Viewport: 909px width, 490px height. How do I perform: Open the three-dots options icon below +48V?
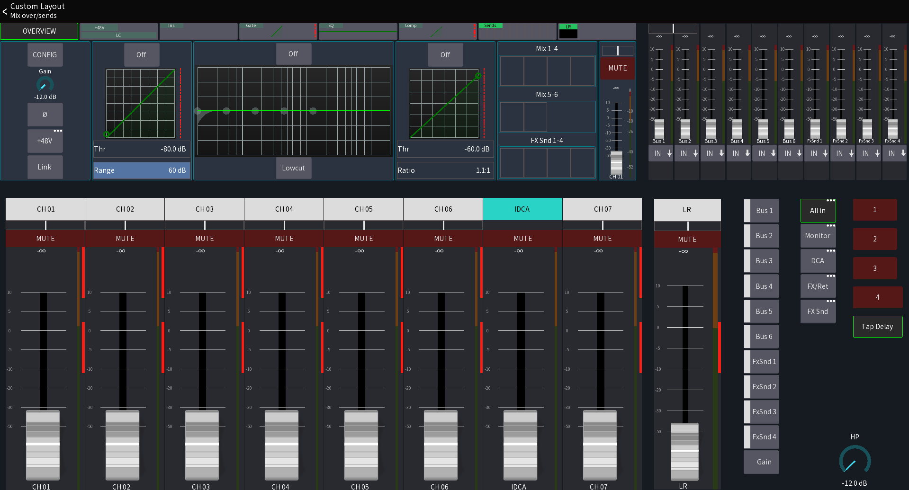click(58, 131)
